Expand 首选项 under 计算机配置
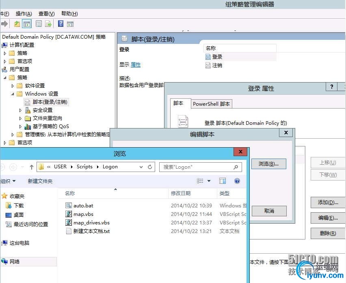346x283 pixels. click(5, 61)
